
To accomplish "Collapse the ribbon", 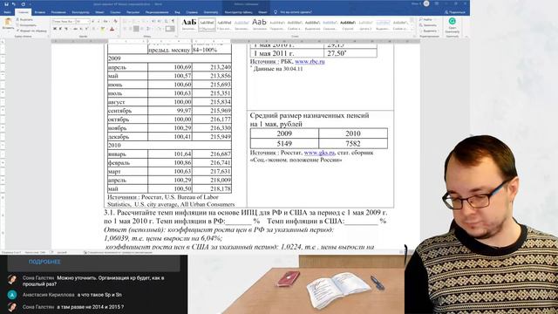I will (466, 37).
